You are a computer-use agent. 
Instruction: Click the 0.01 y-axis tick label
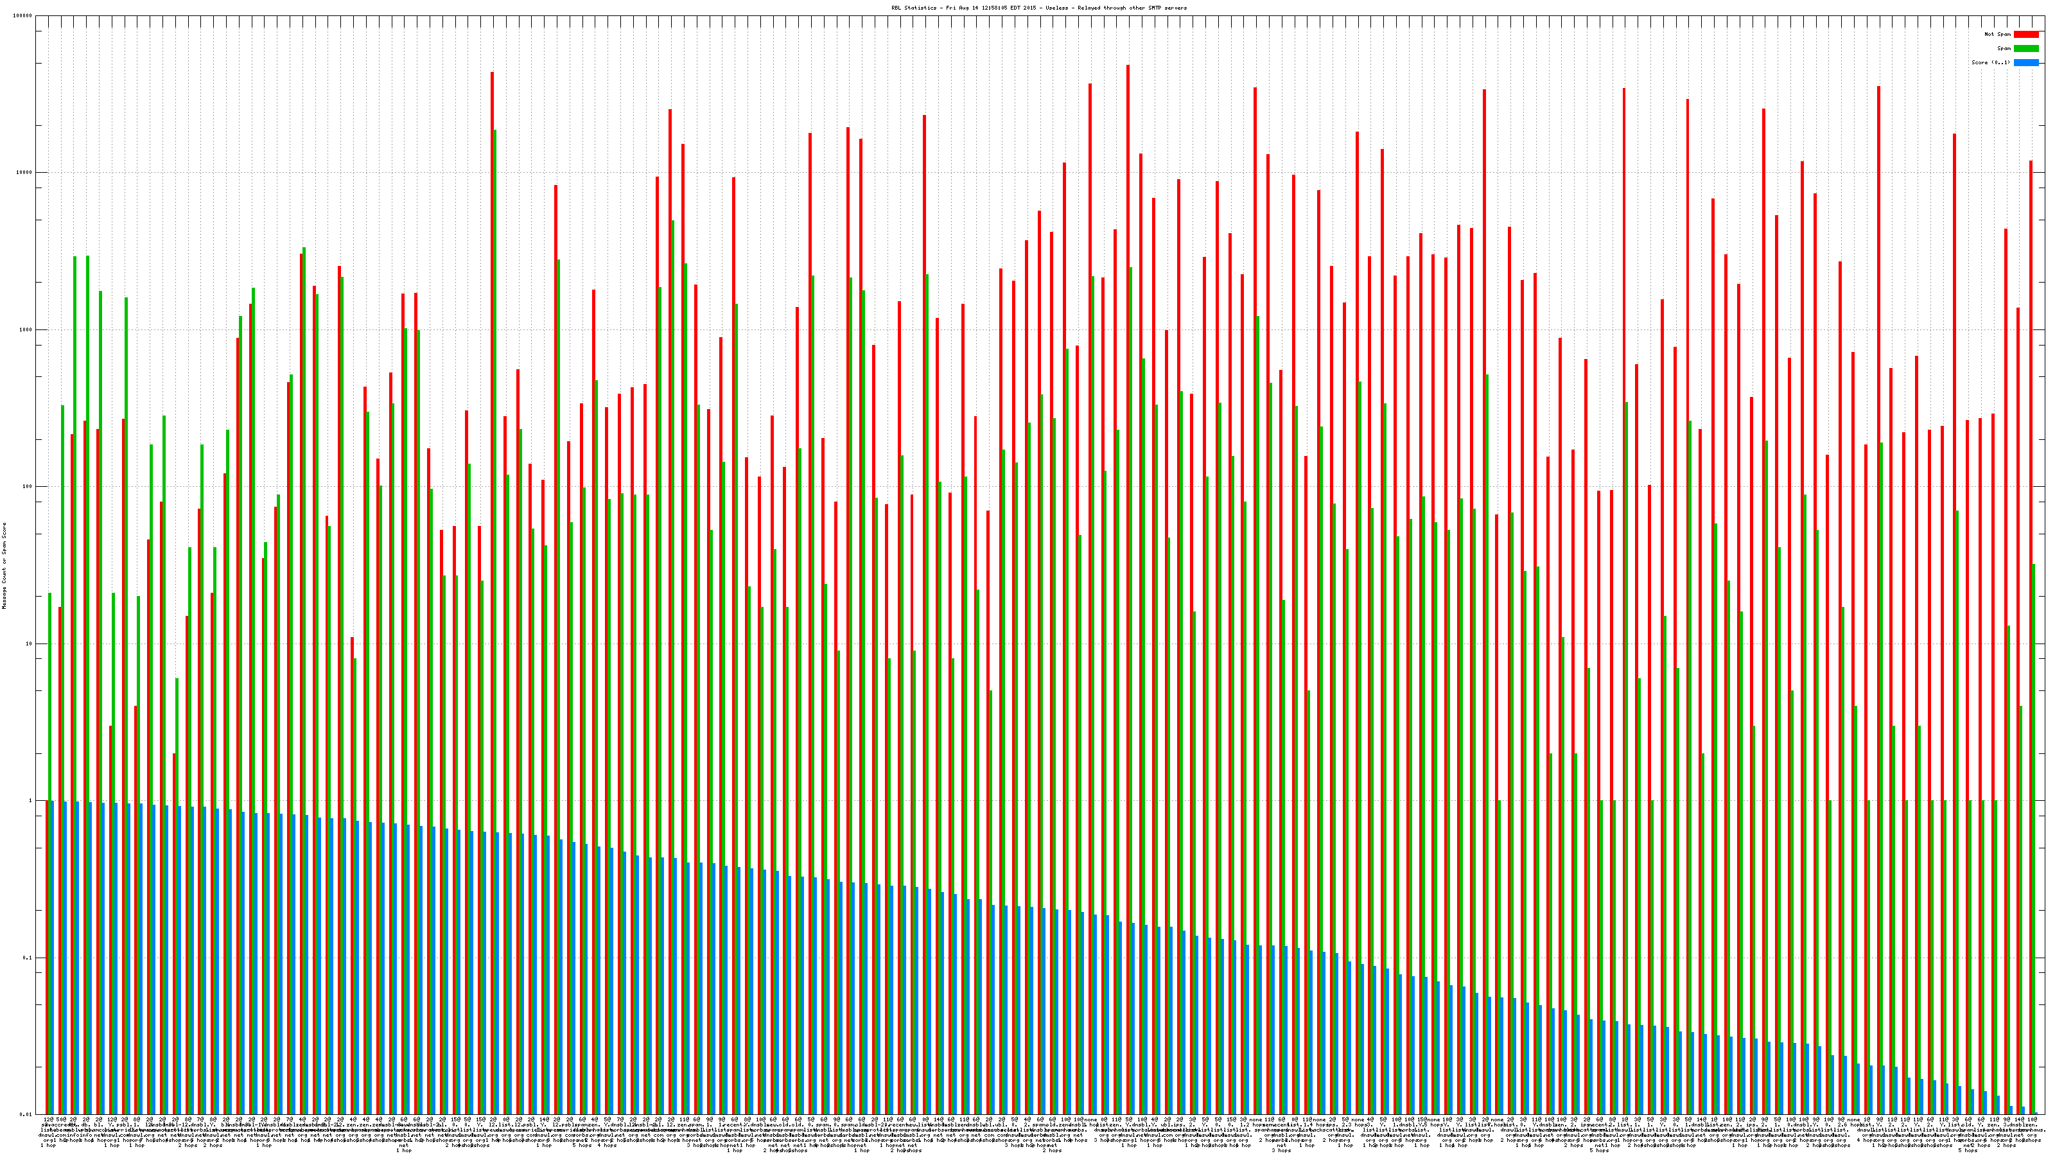[x=26, y=1114]
